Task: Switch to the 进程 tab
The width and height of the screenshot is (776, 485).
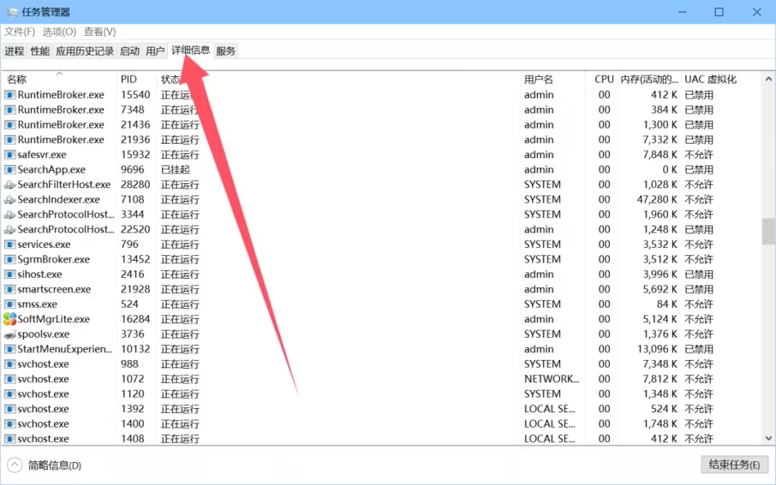Action: click(15, 51)
